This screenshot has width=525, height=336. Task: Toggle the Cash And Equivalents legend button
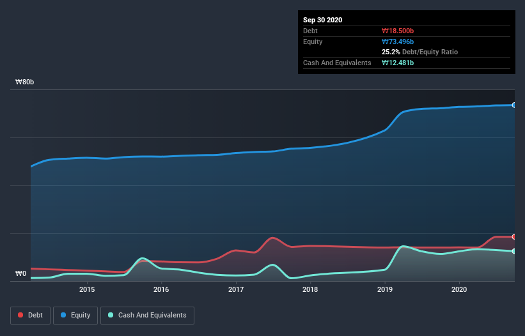click(147, 316)
